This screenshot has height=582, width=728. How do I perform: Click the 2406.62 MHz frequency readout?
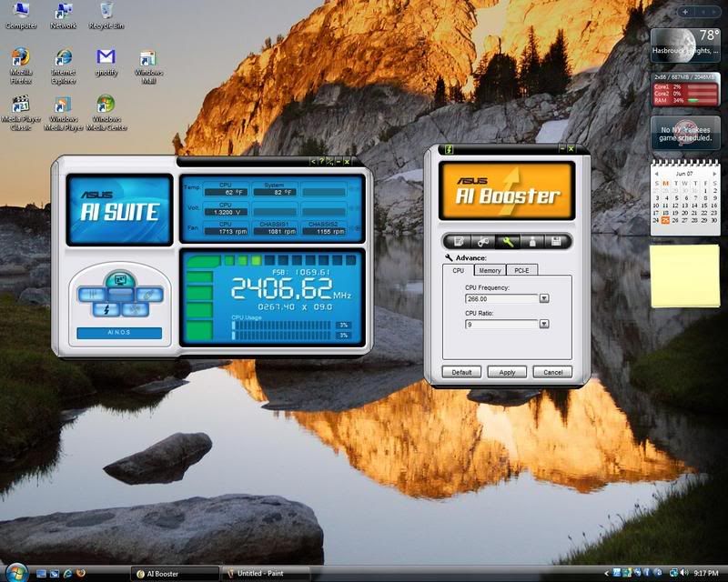coord(291,288)
